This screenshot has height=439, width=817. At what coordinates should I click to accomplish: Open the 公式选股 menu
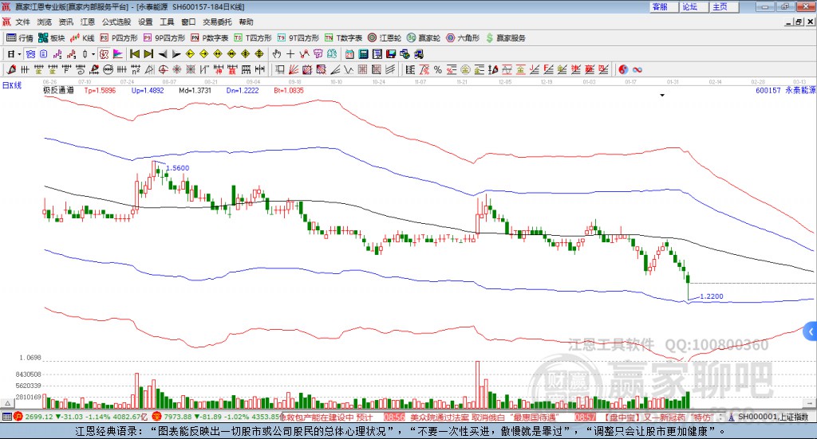pos(116,22)
